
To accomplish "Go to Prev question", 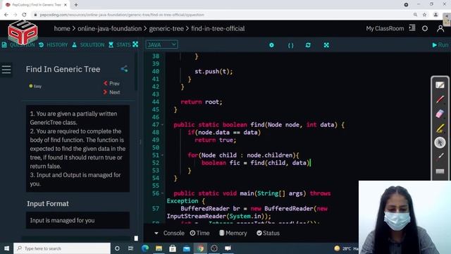I will [x=111, y=83].
